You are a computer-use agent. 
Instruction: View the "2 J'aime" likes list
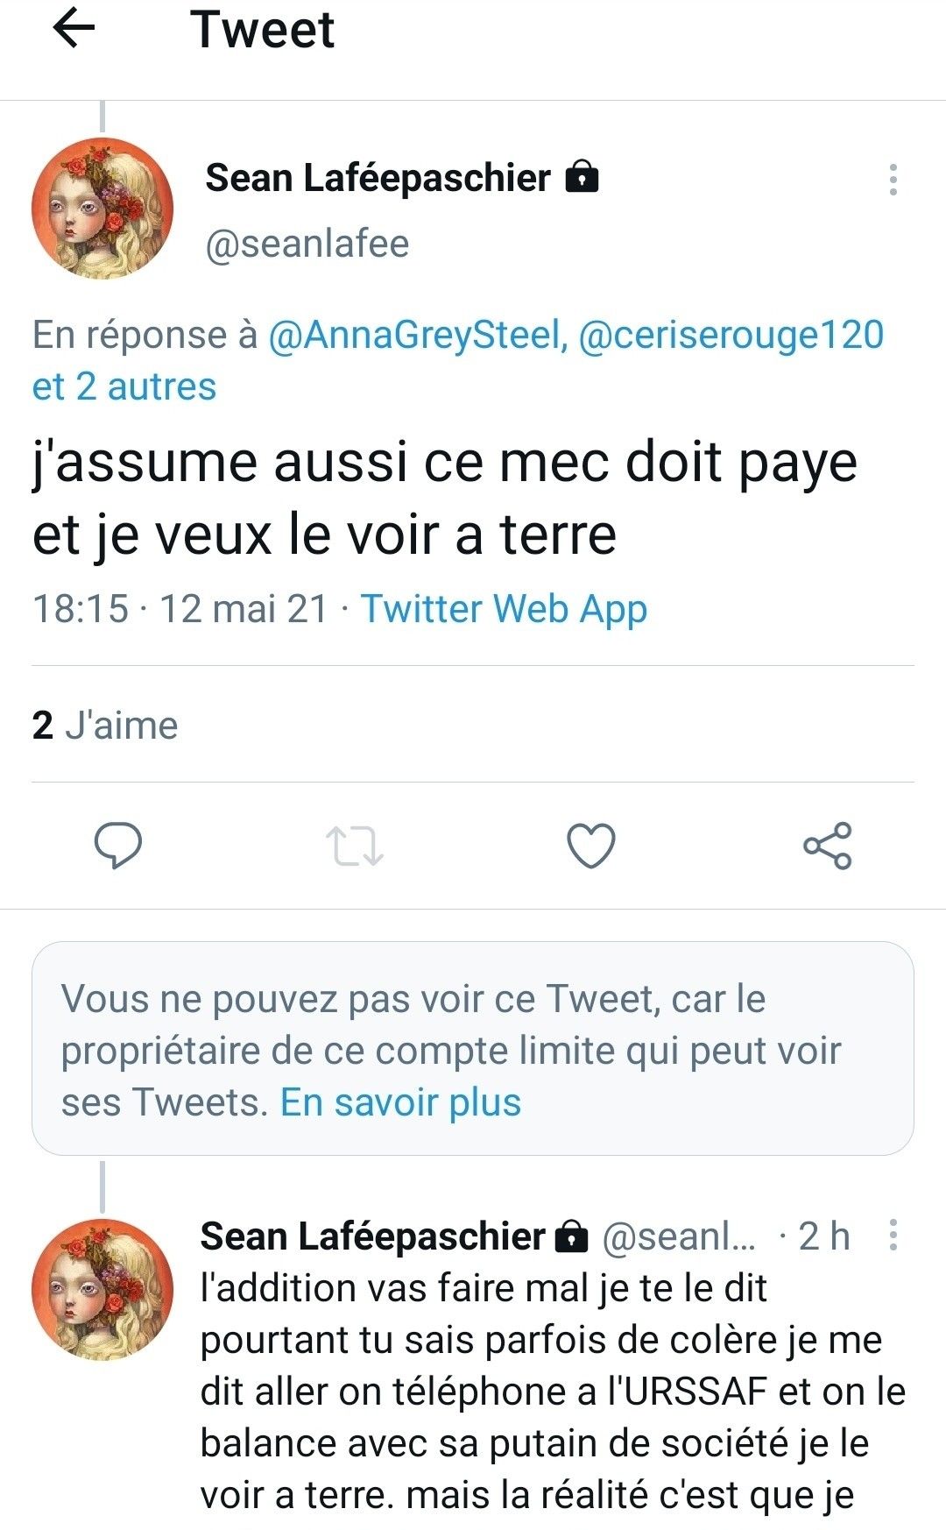coord(105,726)
